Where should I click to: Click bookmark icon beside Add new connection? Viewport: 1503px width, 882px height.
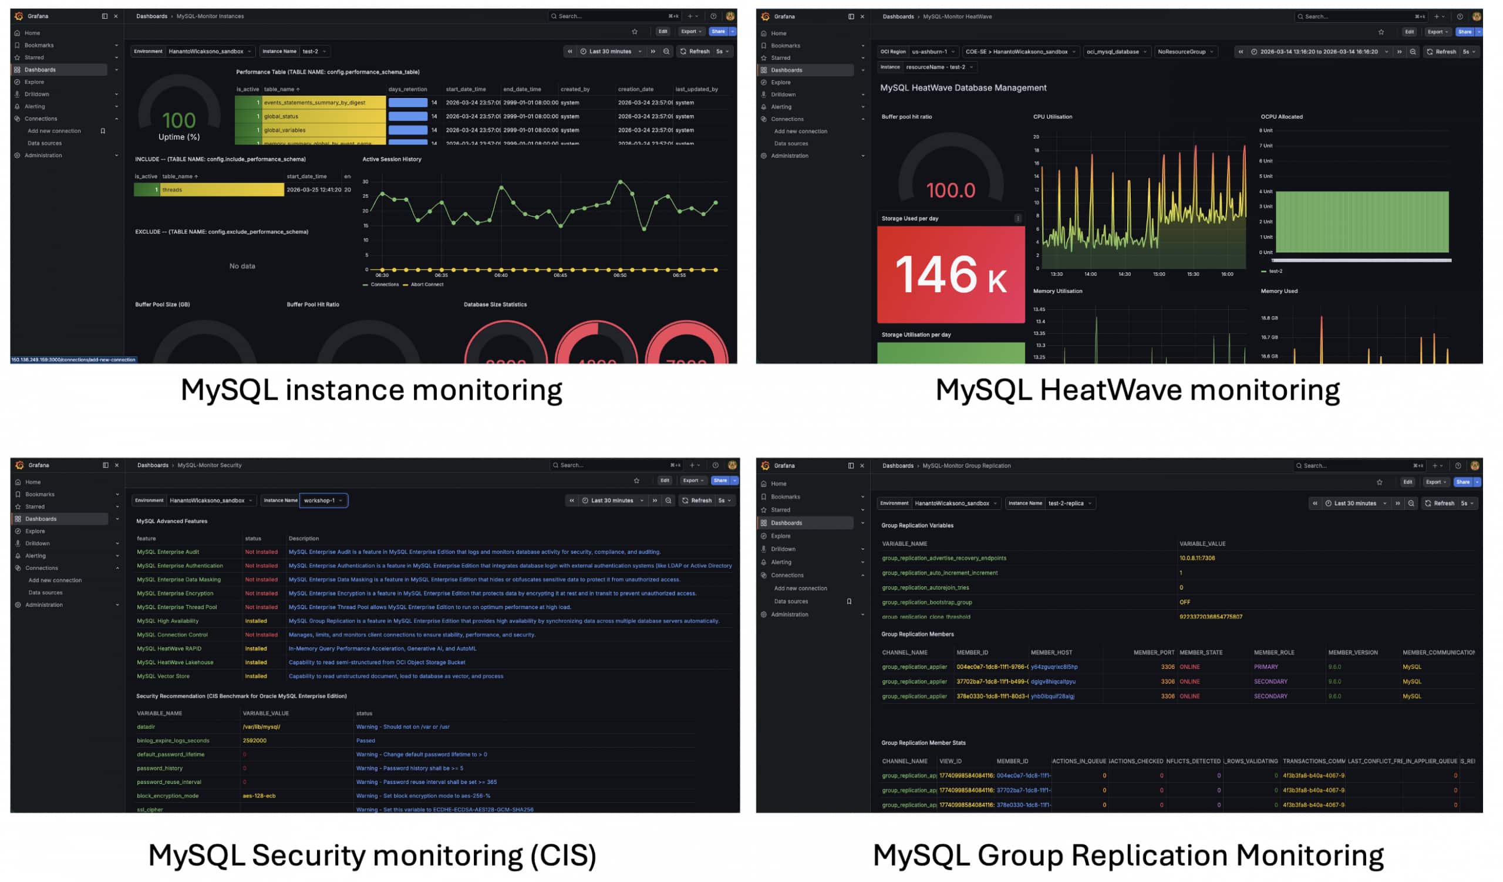pos(103,131)
